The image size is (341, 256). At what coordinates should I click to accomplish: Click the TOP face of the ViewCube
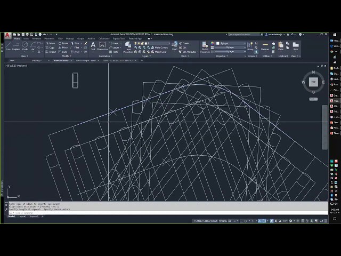click(313, 82)
